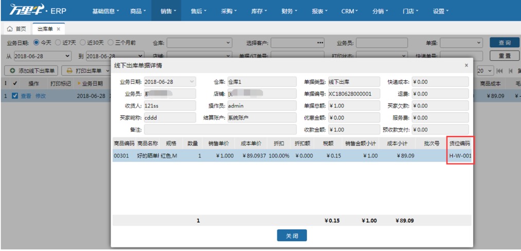521x251 pixels.
Task: Select the 三个月前 radio button
Action: coord(111,43)
